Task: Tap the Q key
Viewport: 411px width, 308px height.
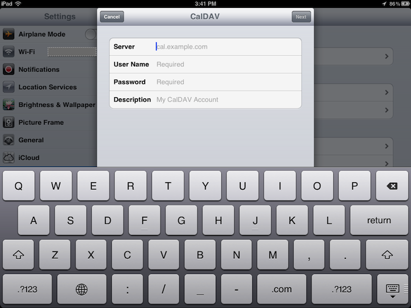Action: click(x=19, y=186)
